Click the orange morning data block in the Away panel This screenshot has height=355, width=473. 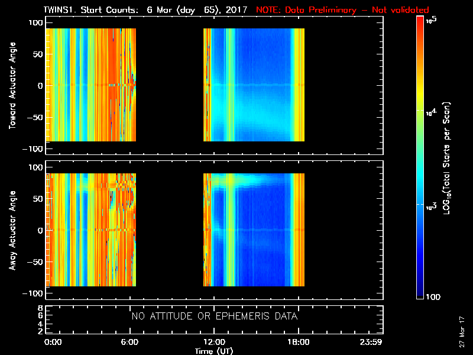(91, 230)
